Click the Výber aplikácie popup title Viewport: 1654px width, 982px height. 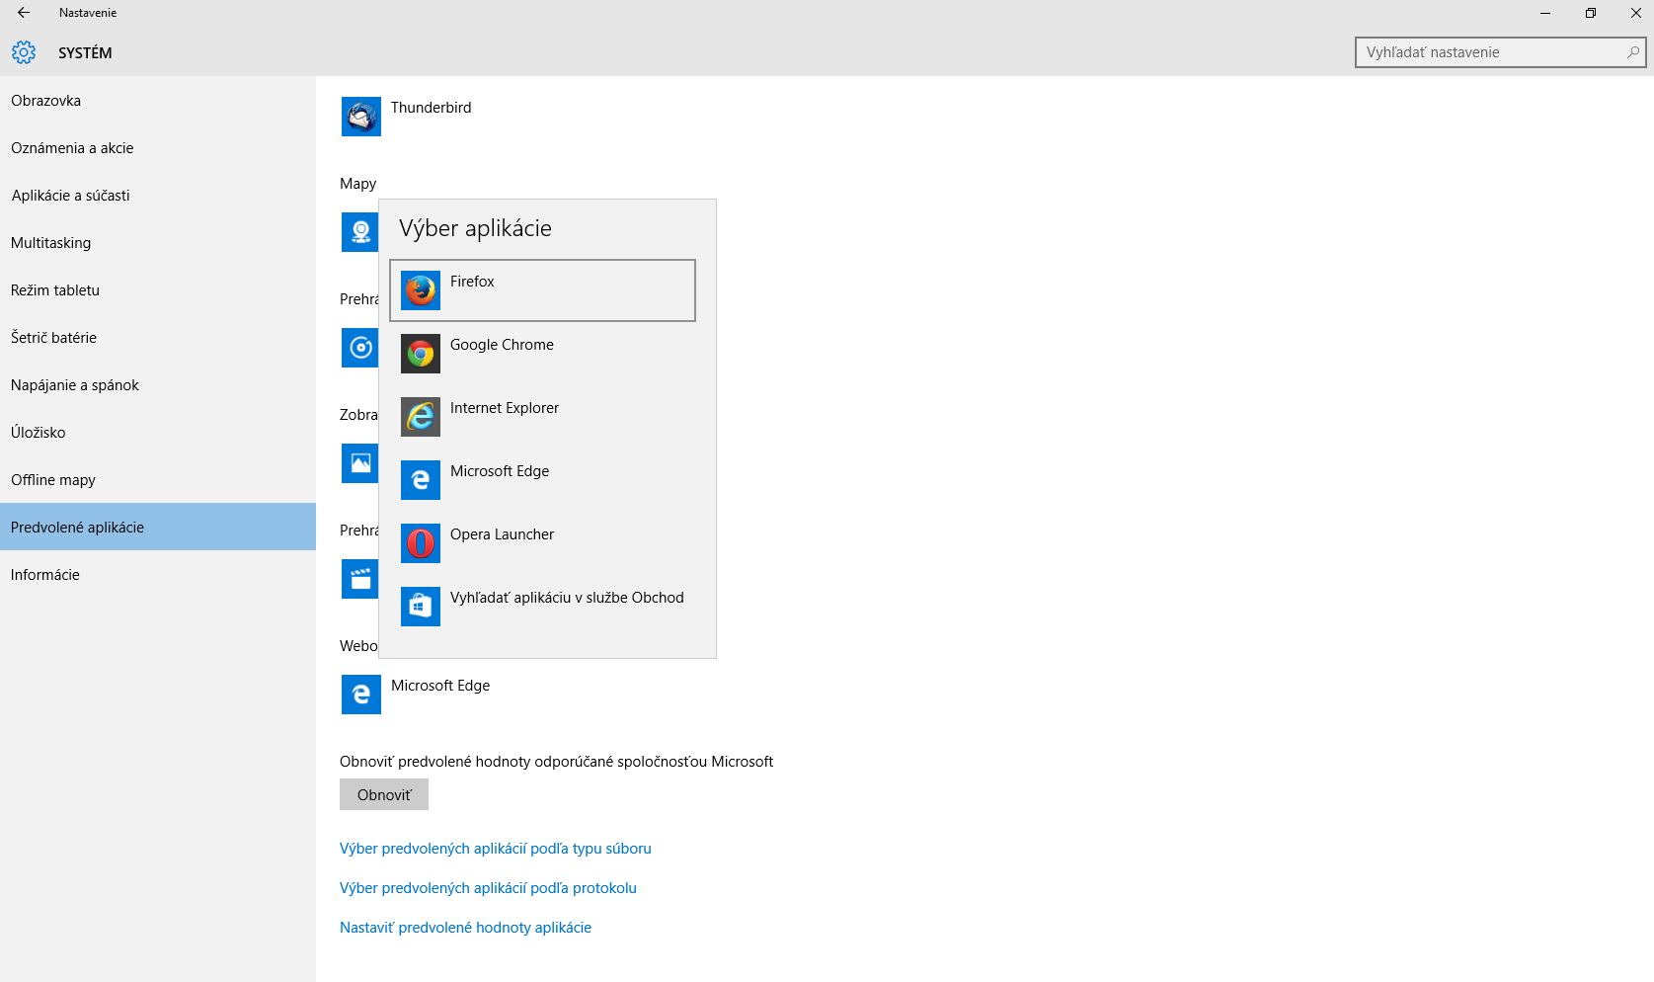(x=475, y=228)
